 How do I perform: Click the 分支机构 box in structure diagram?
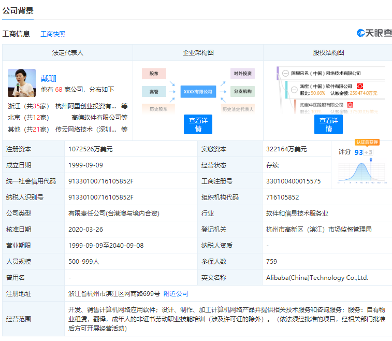[x=242, y=91]
